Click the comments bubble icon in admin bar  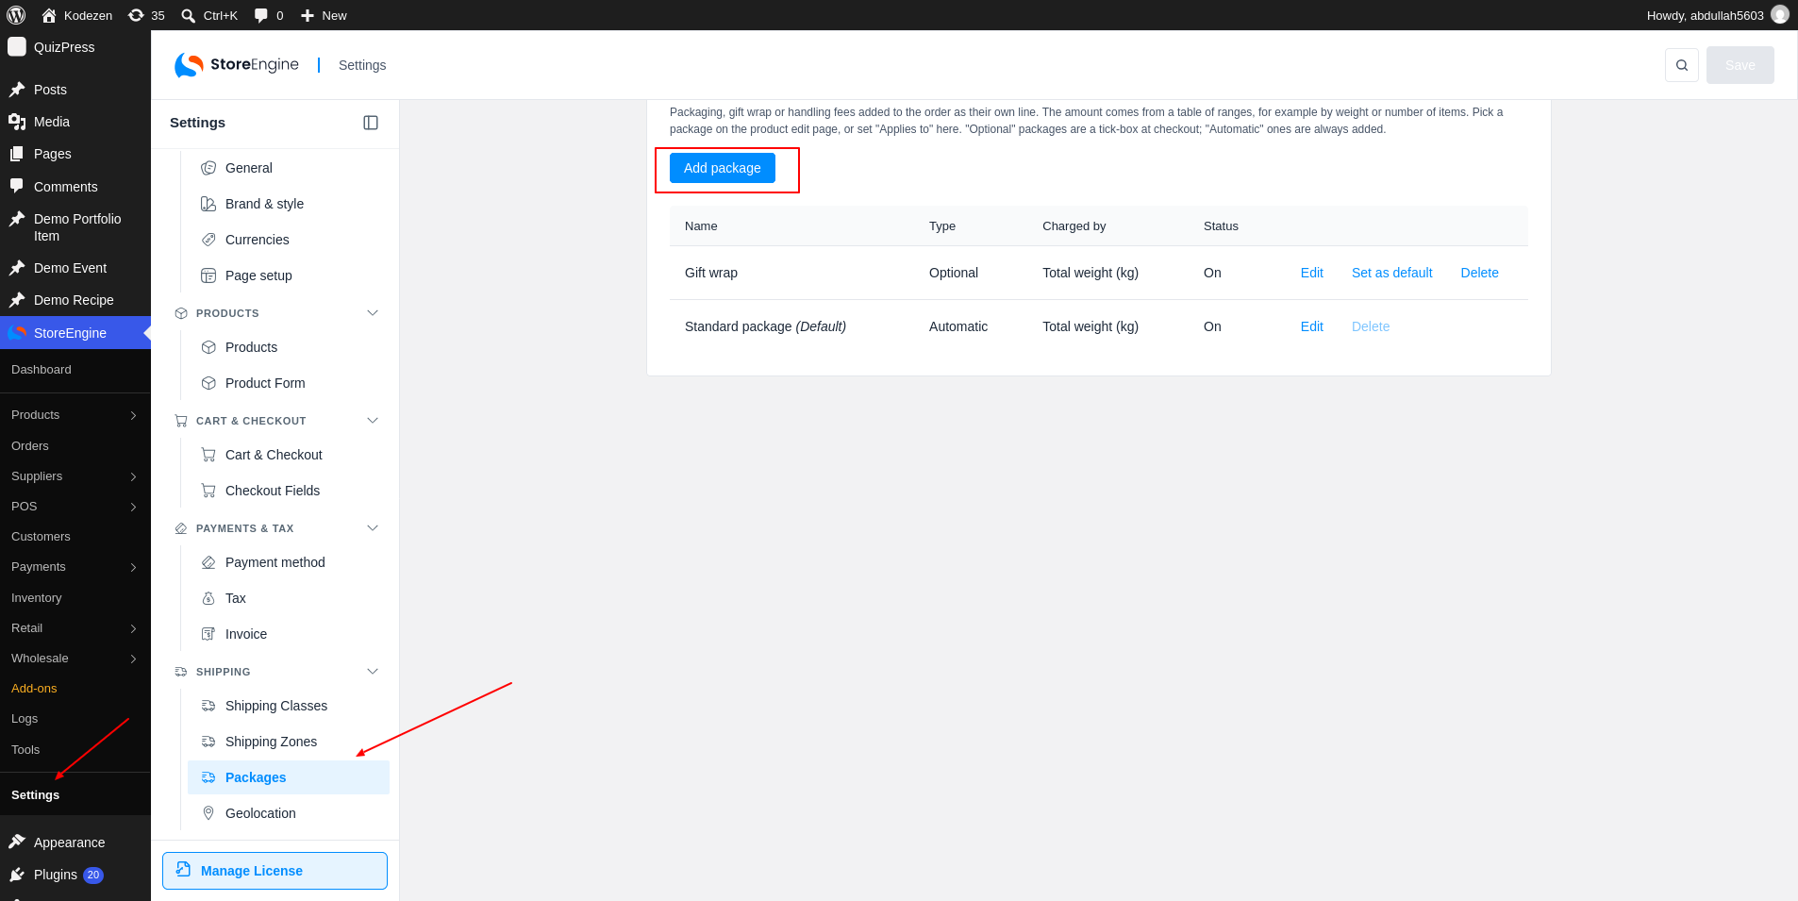pos(261,15)
